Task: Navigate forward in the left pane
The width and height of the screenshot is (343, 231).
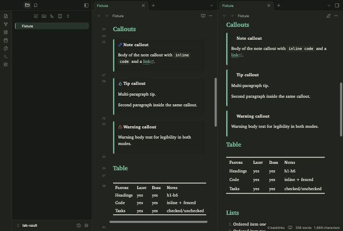Action: click(107, 16)
